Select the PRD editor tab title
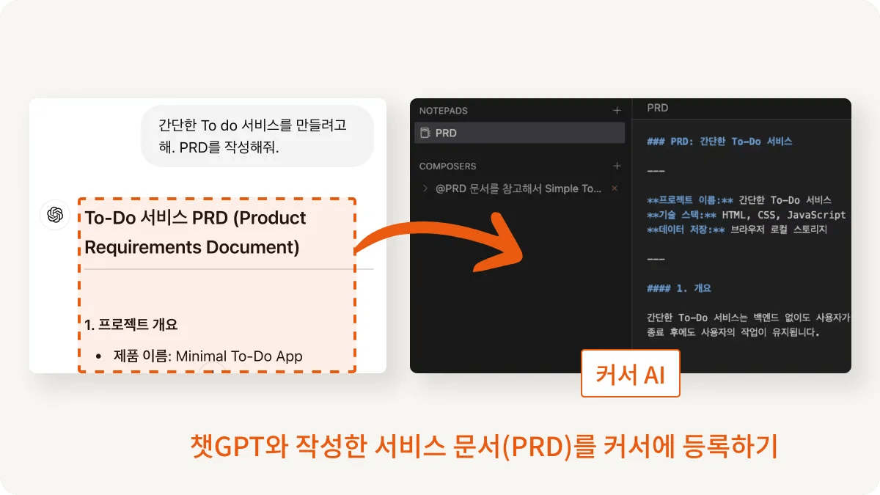 coord(657,108)
